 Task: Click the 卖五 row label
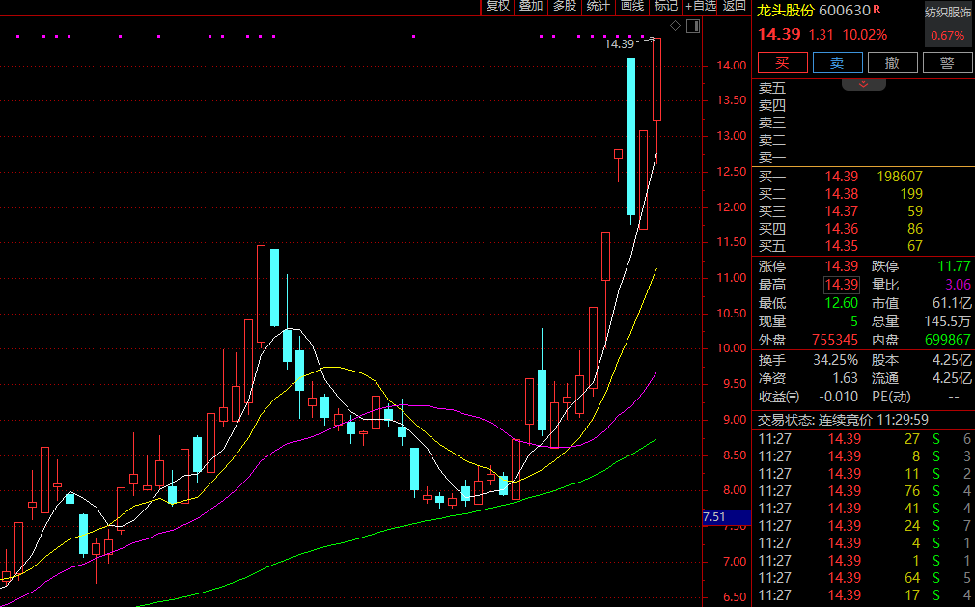pyautogui.click(x=771, y=88)
